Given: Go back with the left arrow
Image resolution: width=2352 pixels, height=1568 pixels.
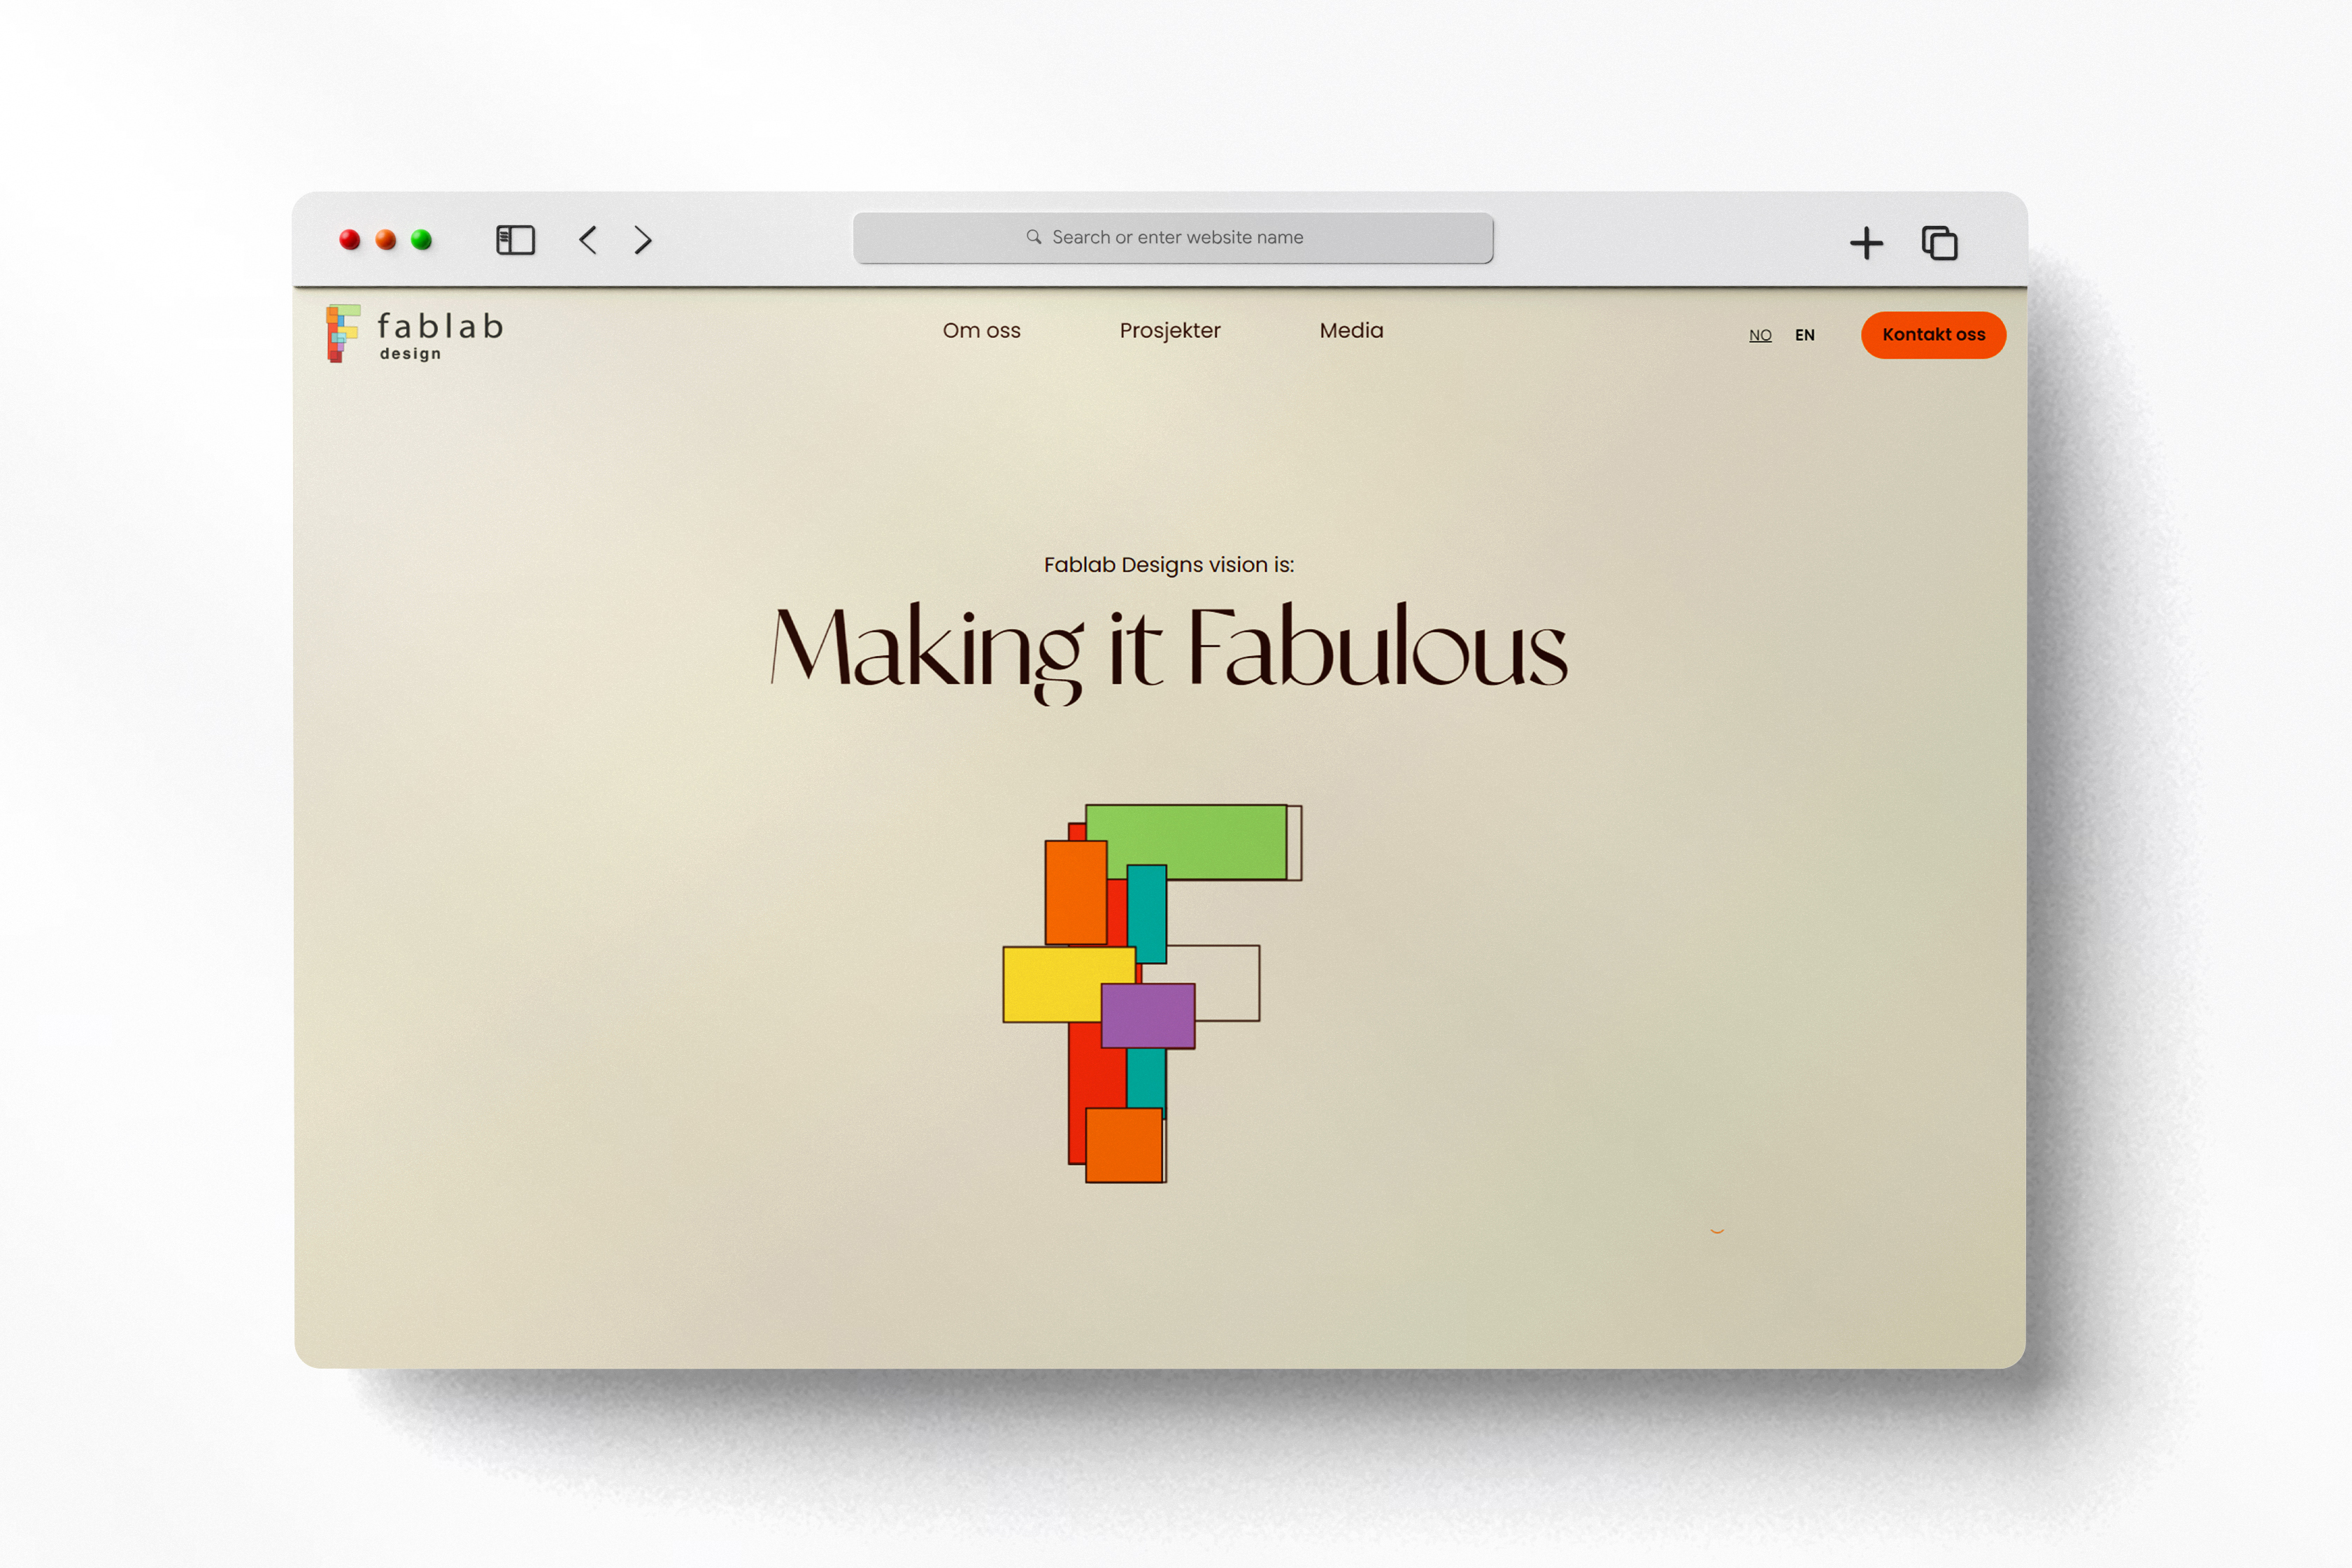Looking at the screenshot, I should [x=588, y=240].
